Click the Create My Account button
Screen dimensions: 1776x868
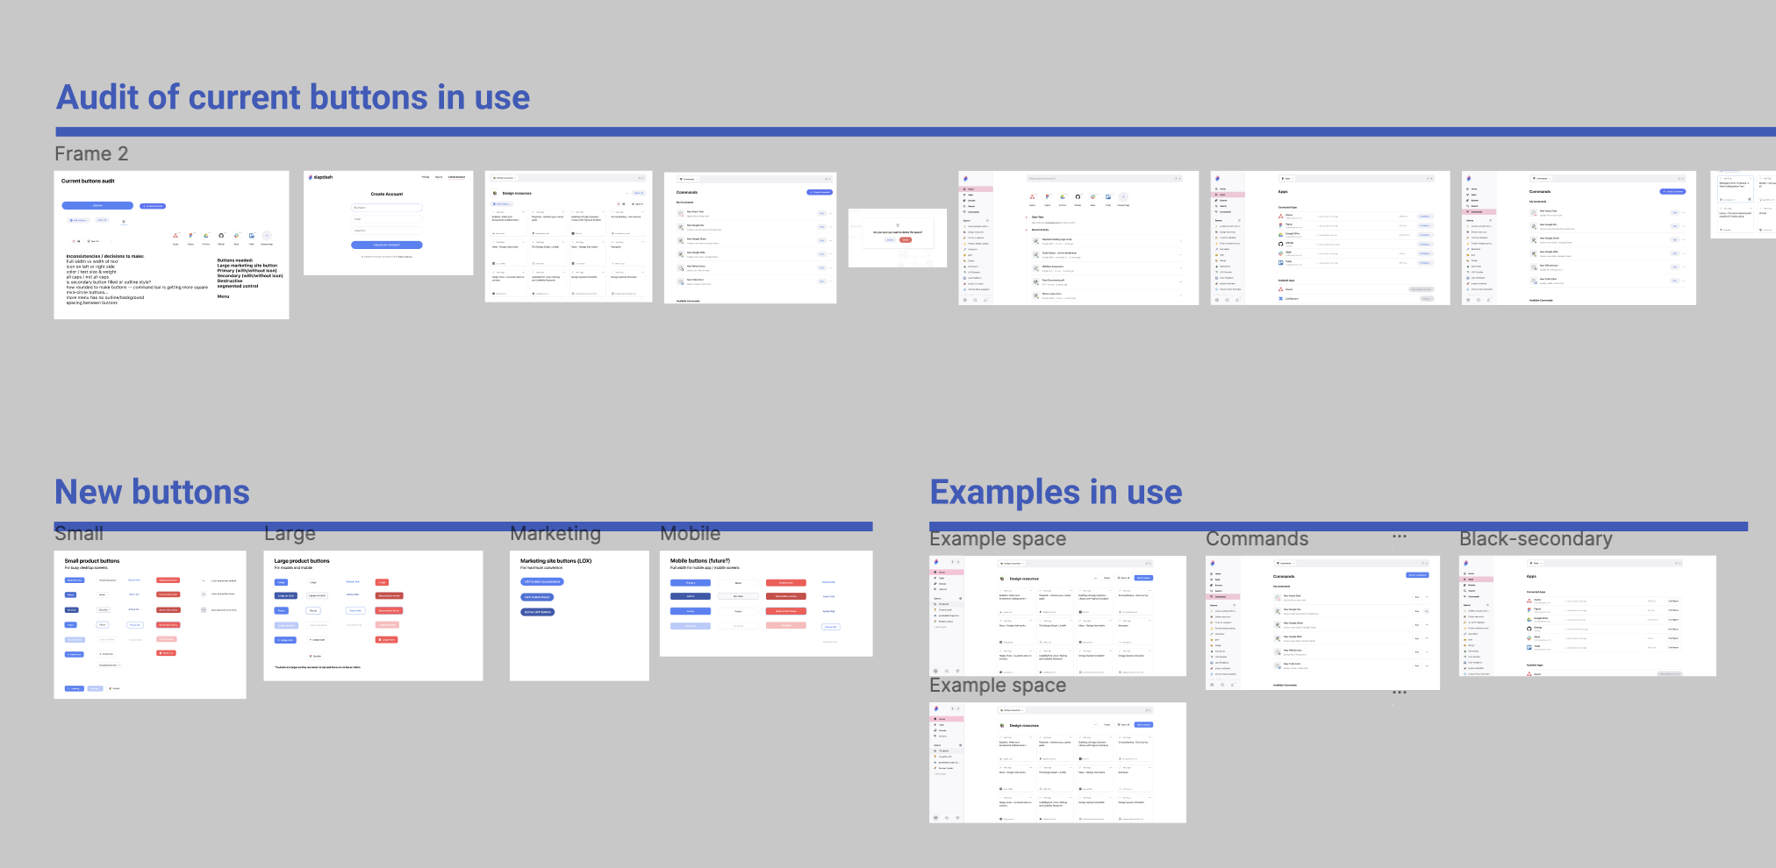coord(387,245)
